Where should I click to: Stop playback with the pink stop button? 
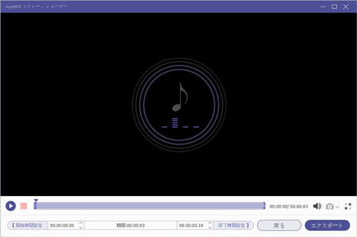coord(24,206)
